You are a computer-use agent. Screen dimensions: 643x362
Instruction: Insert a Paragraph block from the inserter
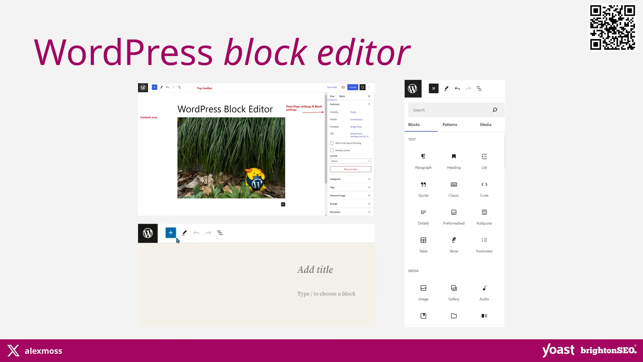pos(423,162)
